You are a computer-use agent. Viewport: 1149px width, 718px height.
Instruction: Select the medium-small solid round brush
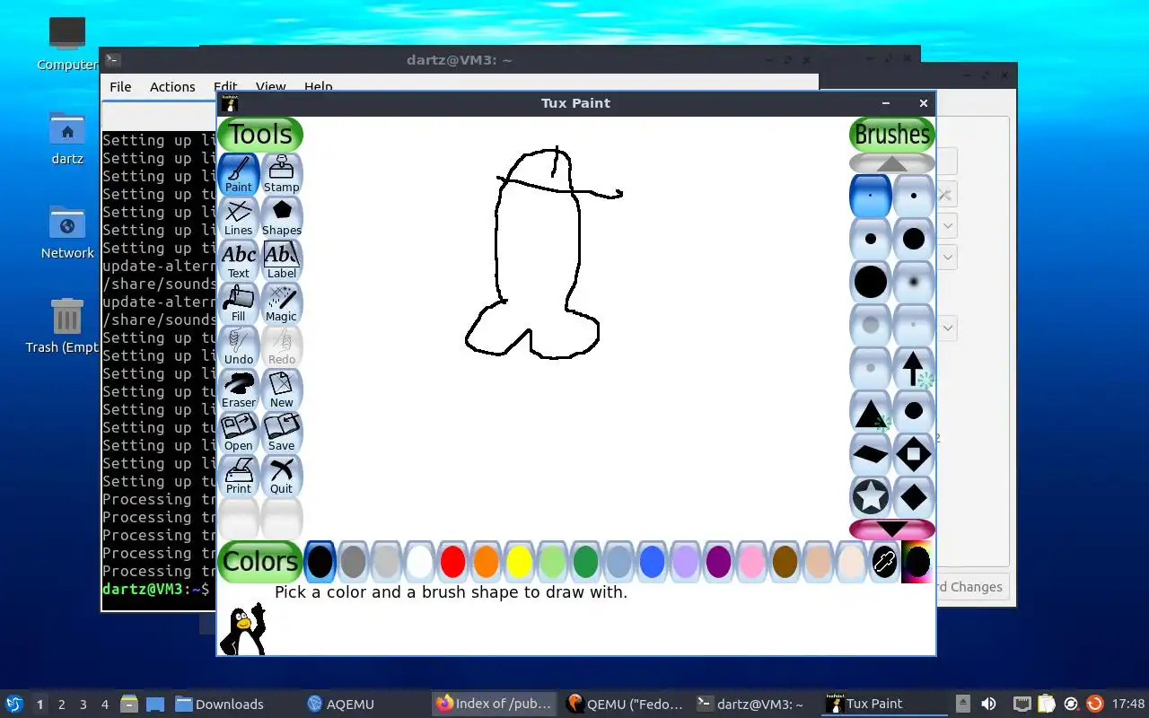click(871, 239)
